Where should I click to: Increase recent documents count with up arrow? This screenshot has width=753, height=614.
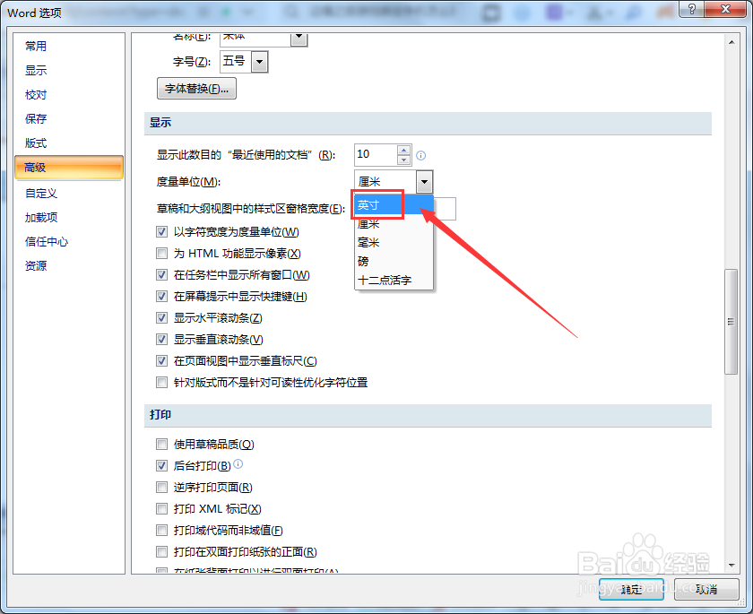pyautogui.click(x=404, y=150)
